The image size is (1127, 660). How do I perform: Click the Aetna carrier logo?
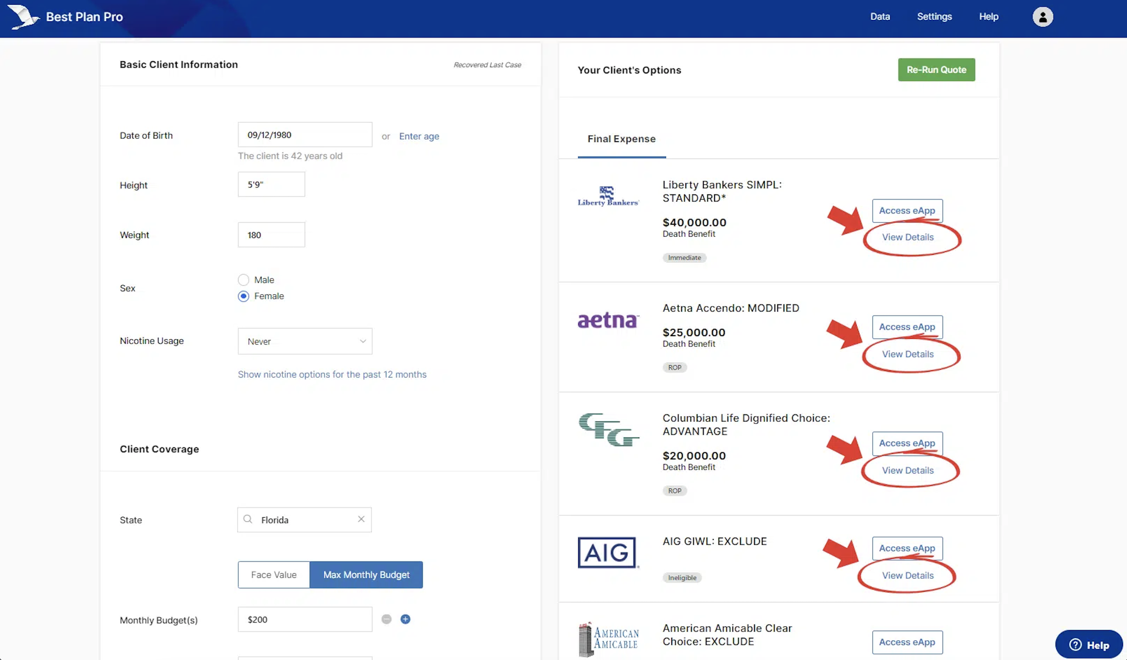point(608,320)
